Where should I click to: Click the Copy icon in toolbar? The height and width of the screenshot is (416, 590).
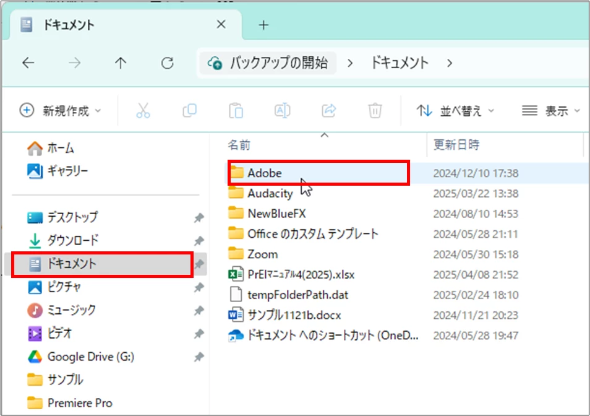point(189,111)
